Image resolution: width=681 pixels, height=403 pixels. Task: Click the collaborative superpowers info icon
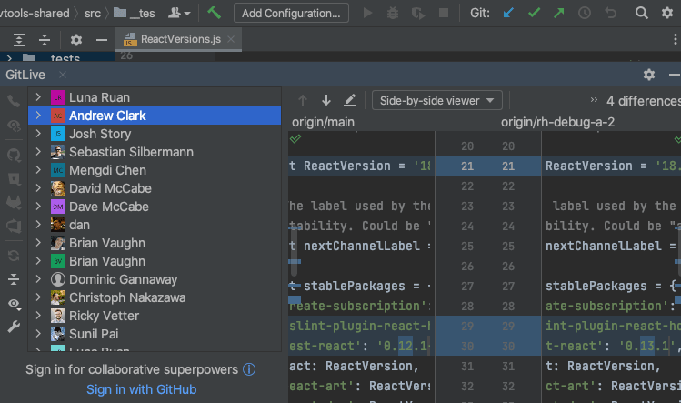pyautogui.click(x=249, y=369)
